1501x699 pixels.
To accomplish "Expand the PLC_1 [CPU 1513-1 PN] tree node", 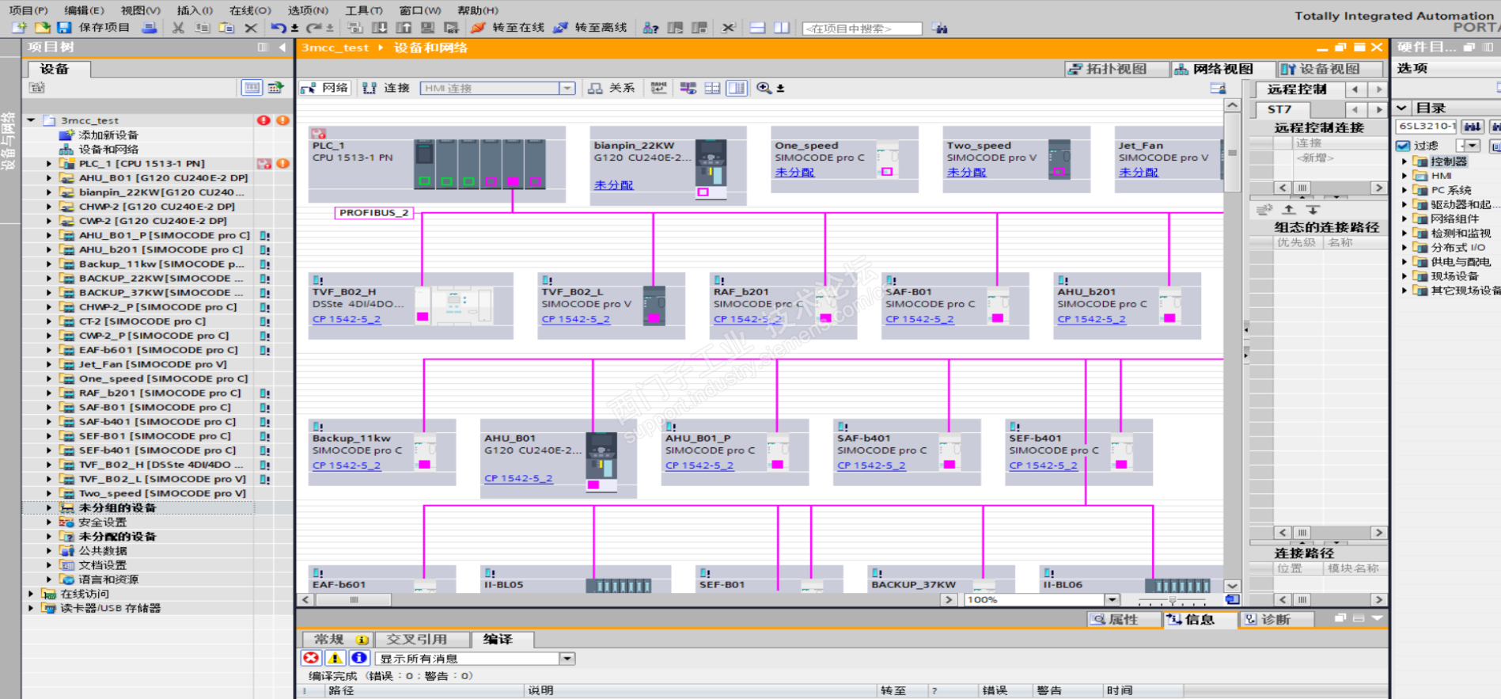I will (49, 164).
